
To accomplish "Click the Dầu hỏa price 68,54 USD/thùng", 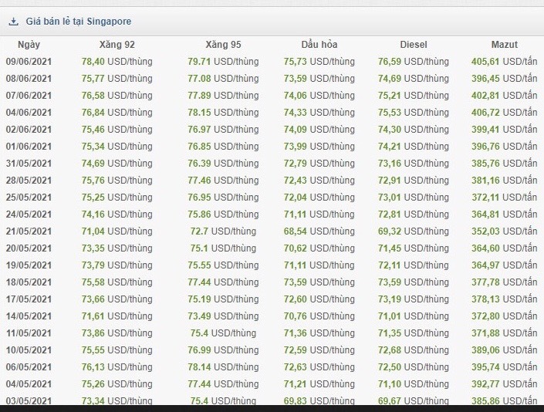I will tap(319, 231).
